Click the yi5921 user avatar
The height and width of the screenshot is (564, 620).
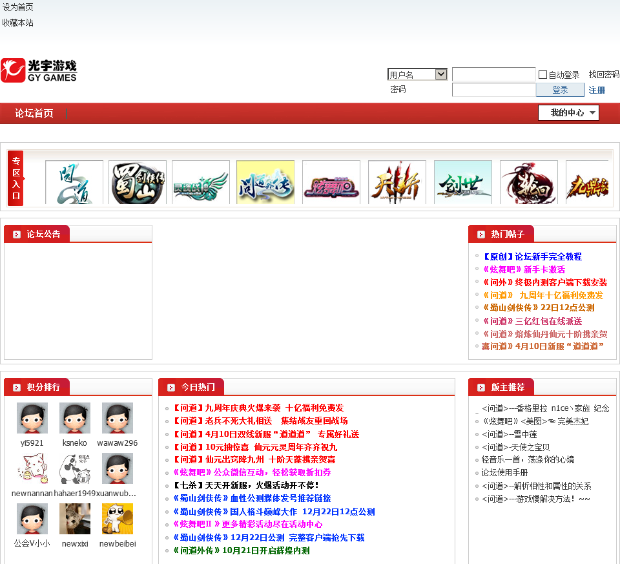pyautogui.click(x=32, y=418)
